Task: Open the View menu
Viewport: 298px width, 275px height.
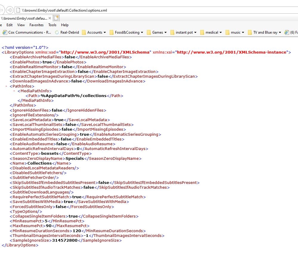Action: coord(21,25)
